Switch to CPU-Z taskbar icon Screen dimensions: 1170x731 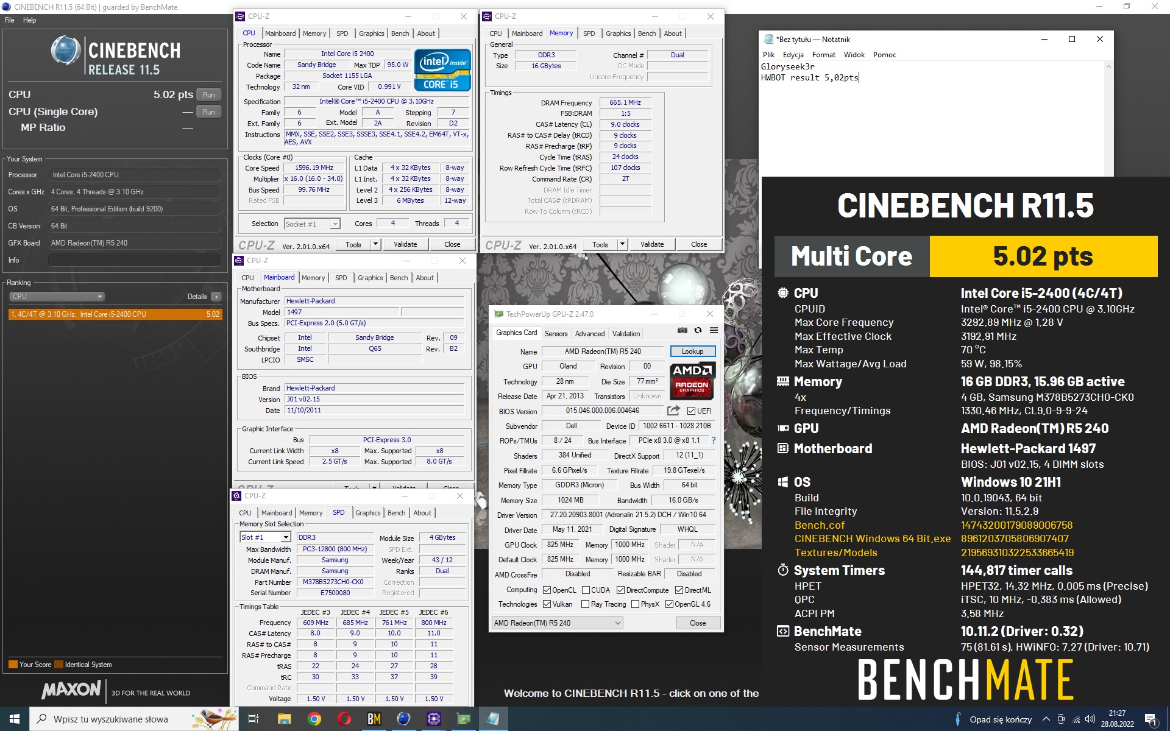pos(434,719)
